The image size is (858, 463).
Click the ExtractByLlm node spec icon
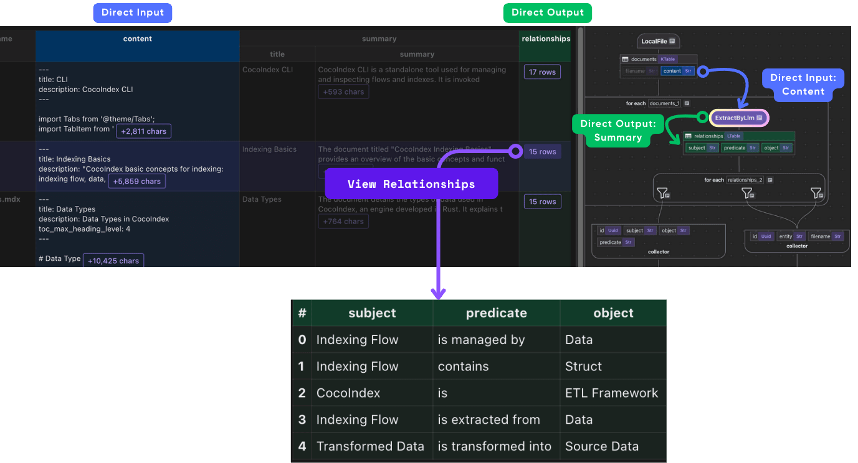coord(760,118)
